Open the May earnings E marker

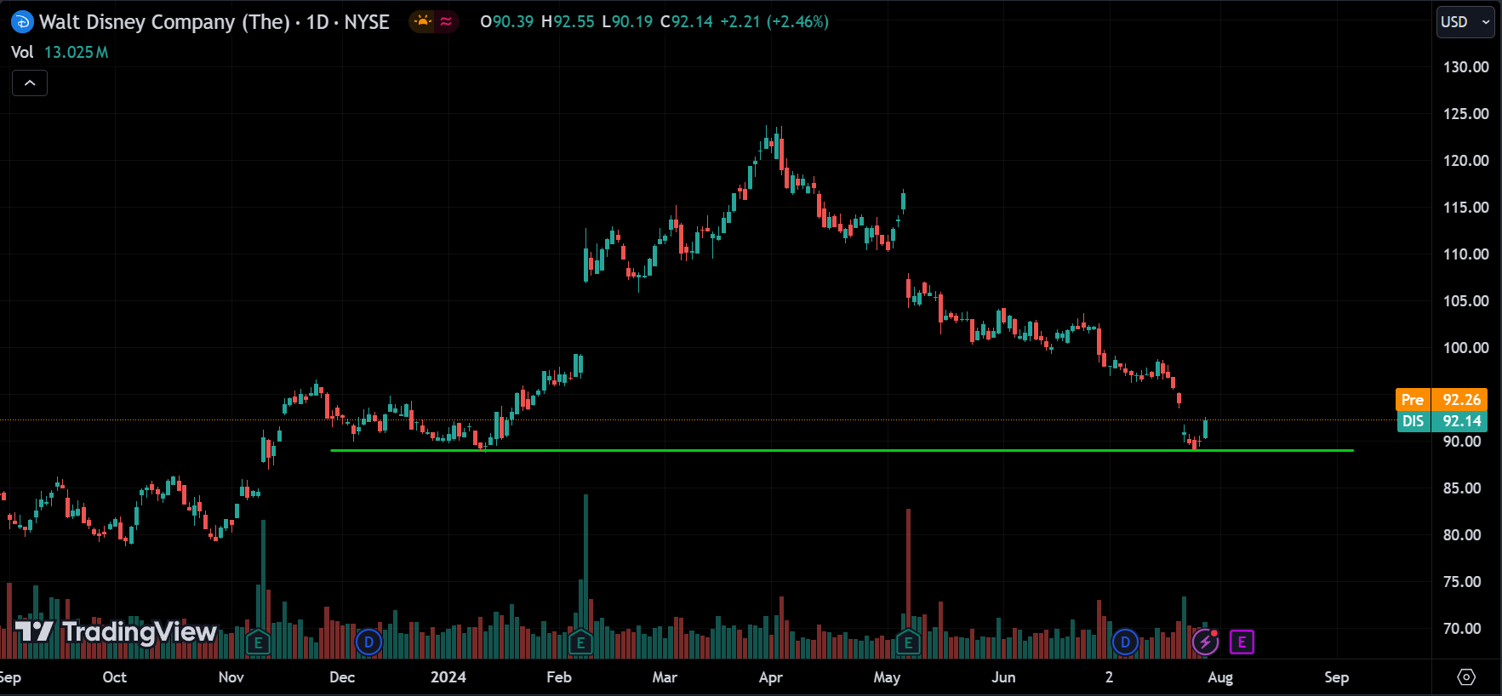point(908,642)
